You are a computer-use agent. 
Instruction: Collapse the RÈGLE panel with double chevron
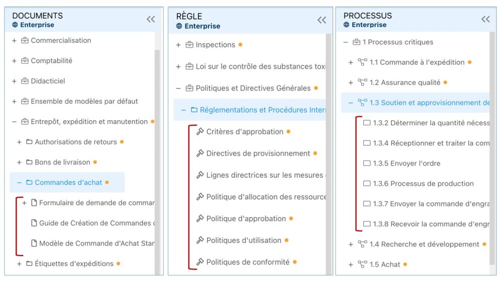pyautogui.click(x=322, y=20)
